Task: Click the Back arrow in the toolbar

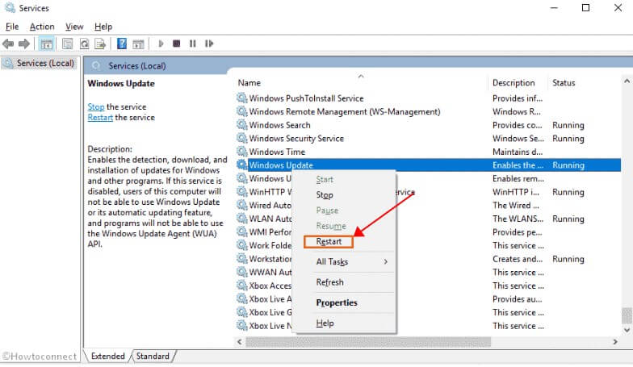Action: (x=8, y=44)
